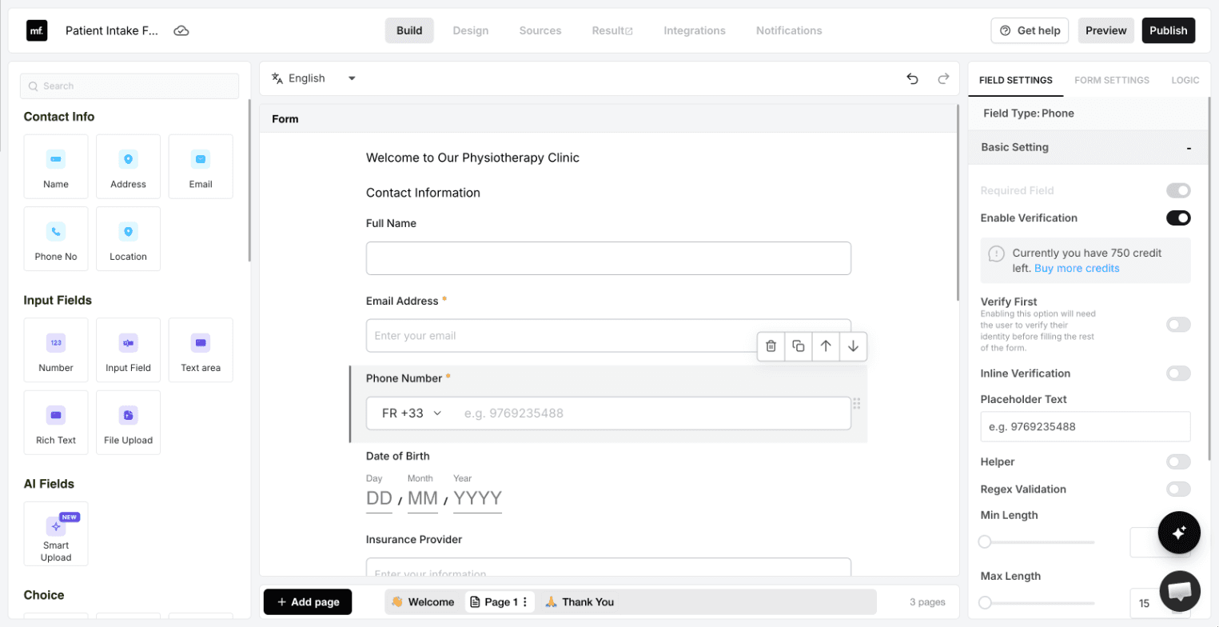Image resolution: width=1219 pixels, height=627 pixels.
Task: Click the Email Address input box
Action: (608, 336)
